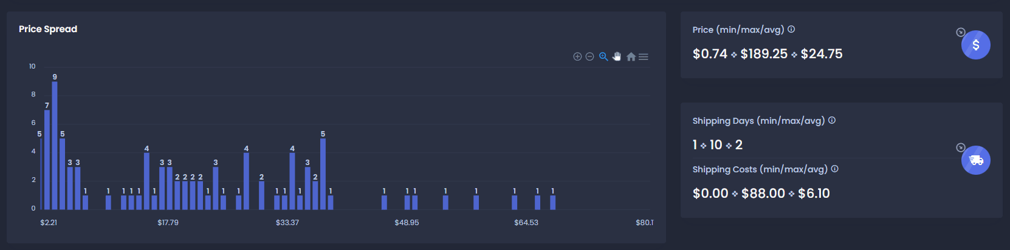Click the Price (min/max/avg) heading
The width and height of the screenshot is (1010, 250).
point(738,30)
